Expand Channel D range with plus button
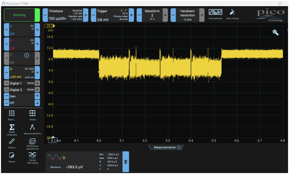This screenshot has height=174, width=289. tap(37, 73)
